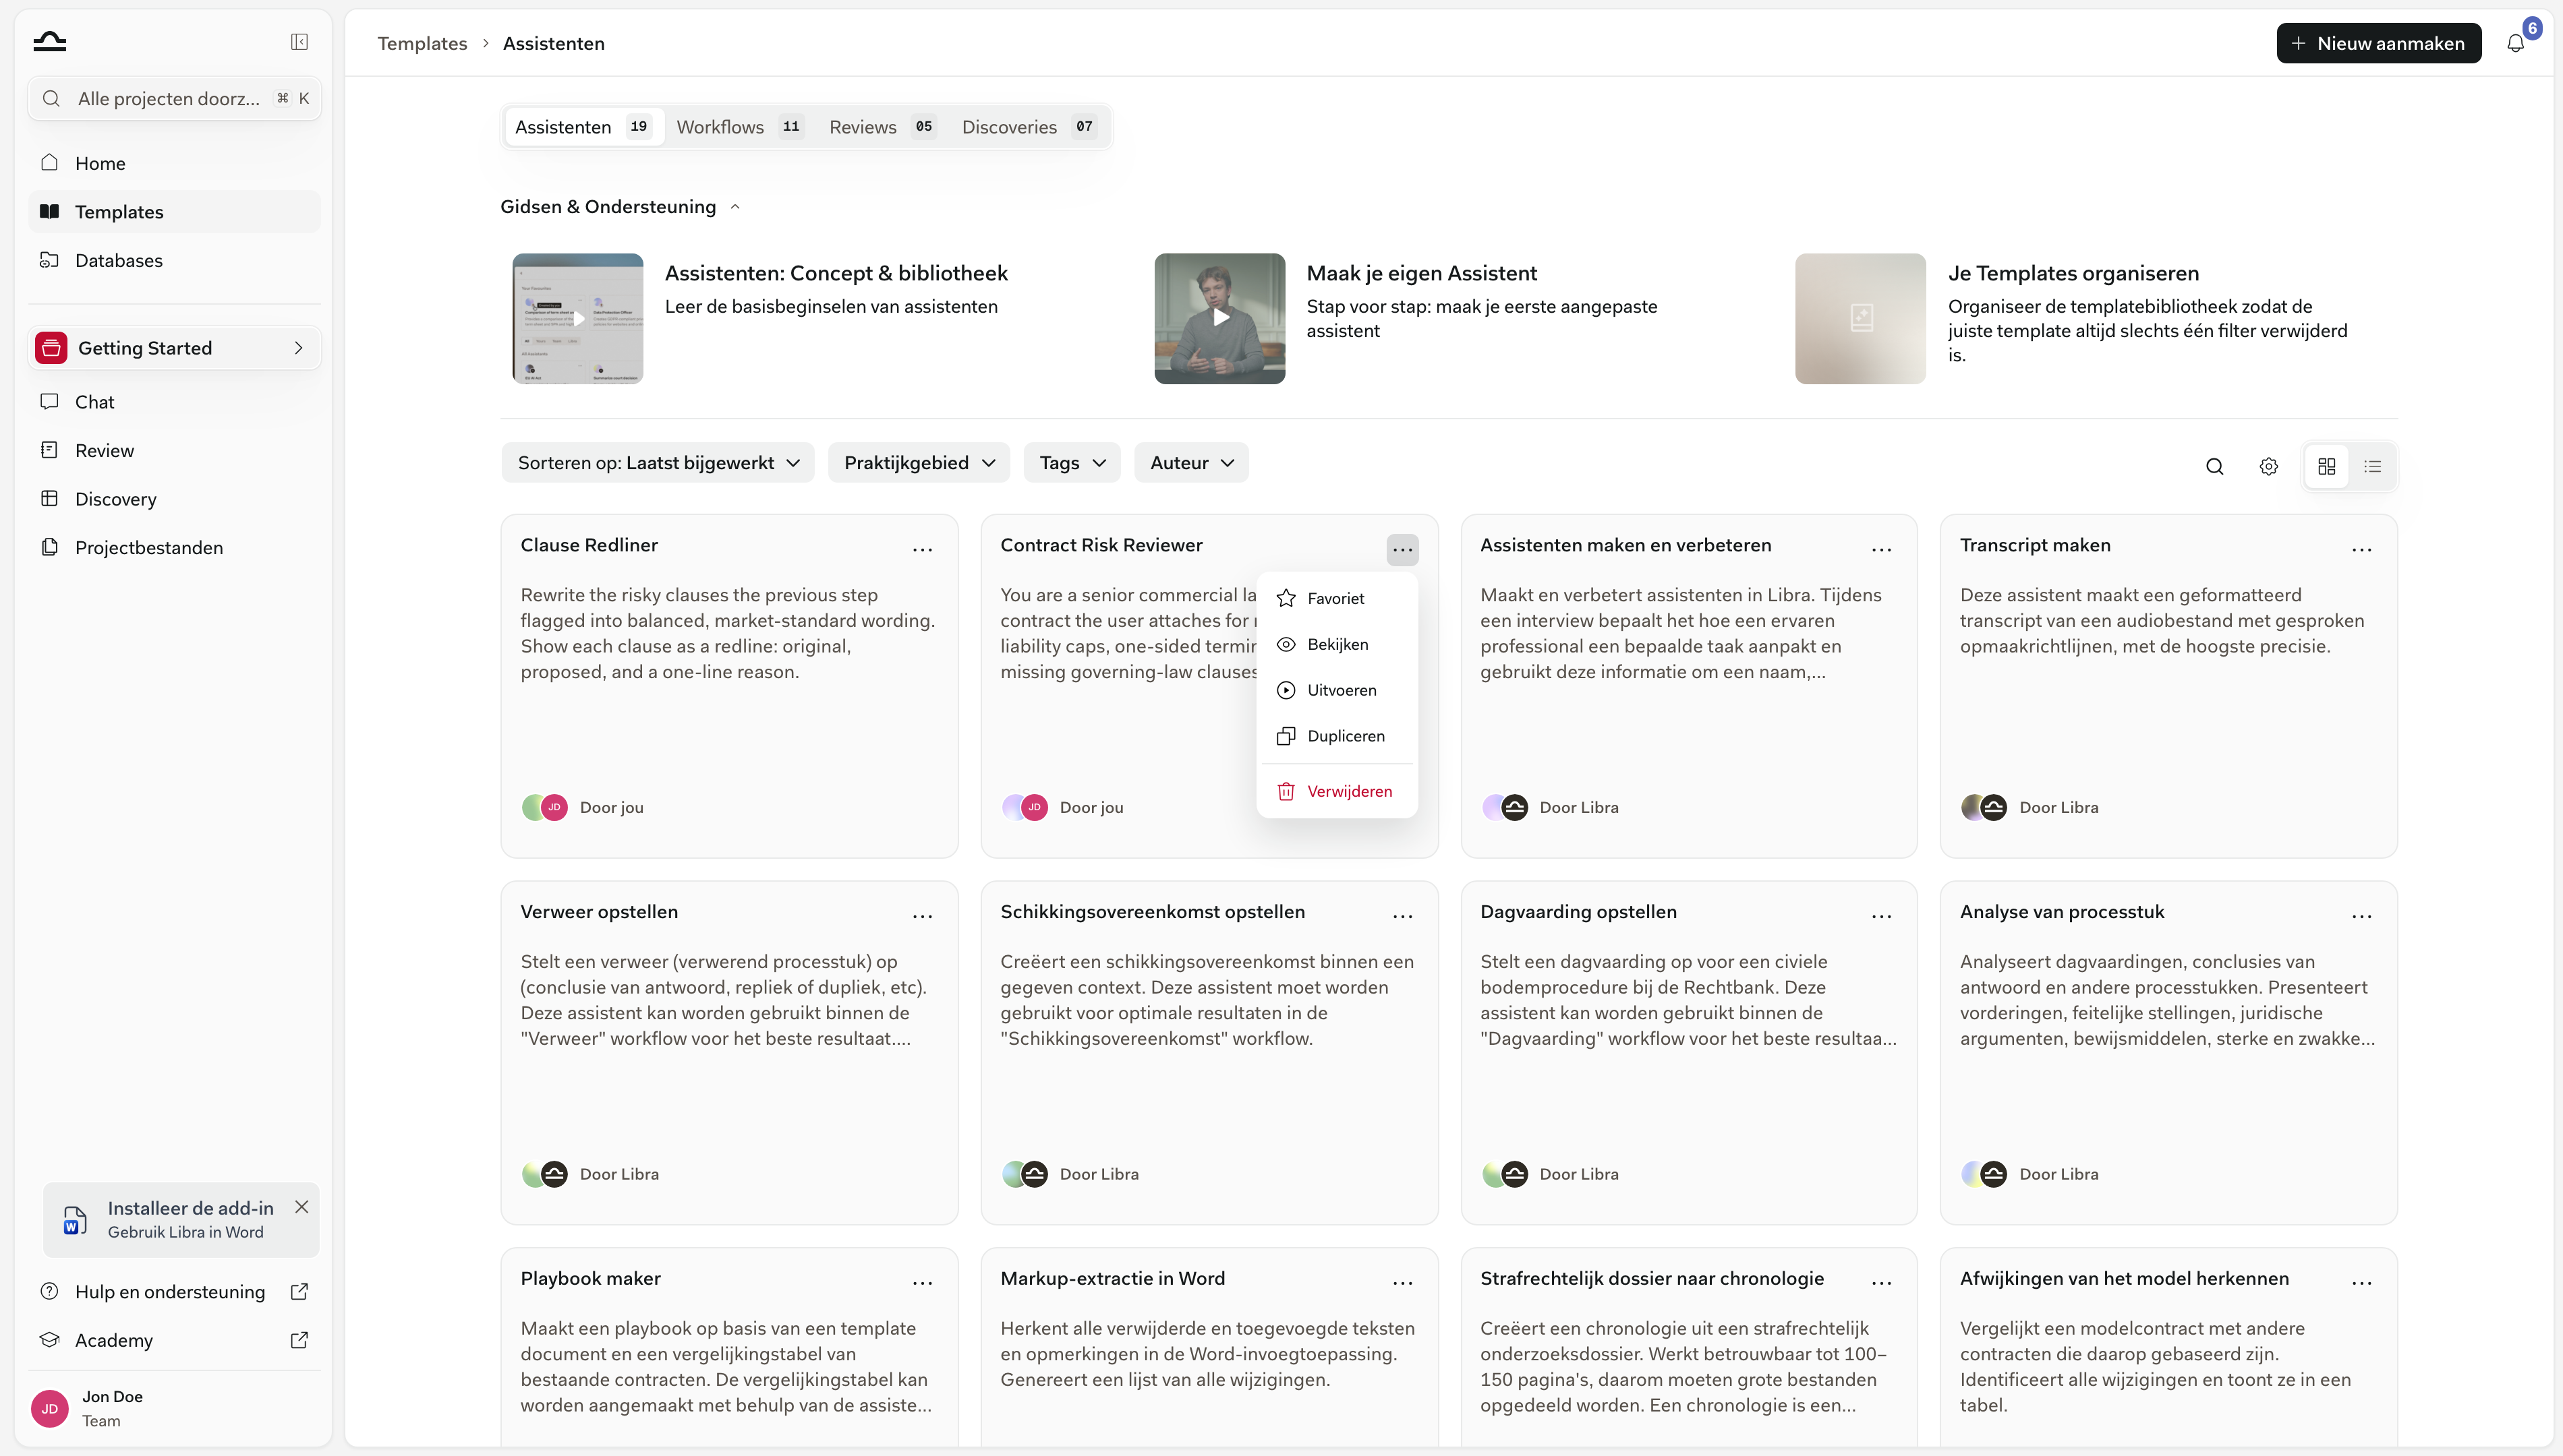Play the Maak je eigen Assistent video
Image resolution: width=2563 pixels, height=1456 pixels.
point(1219,318)
